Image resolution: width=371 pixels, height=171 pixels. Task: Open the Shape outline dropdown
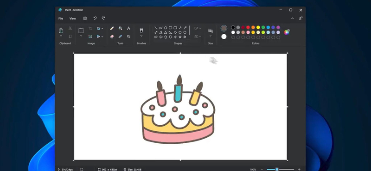(198, 28)
